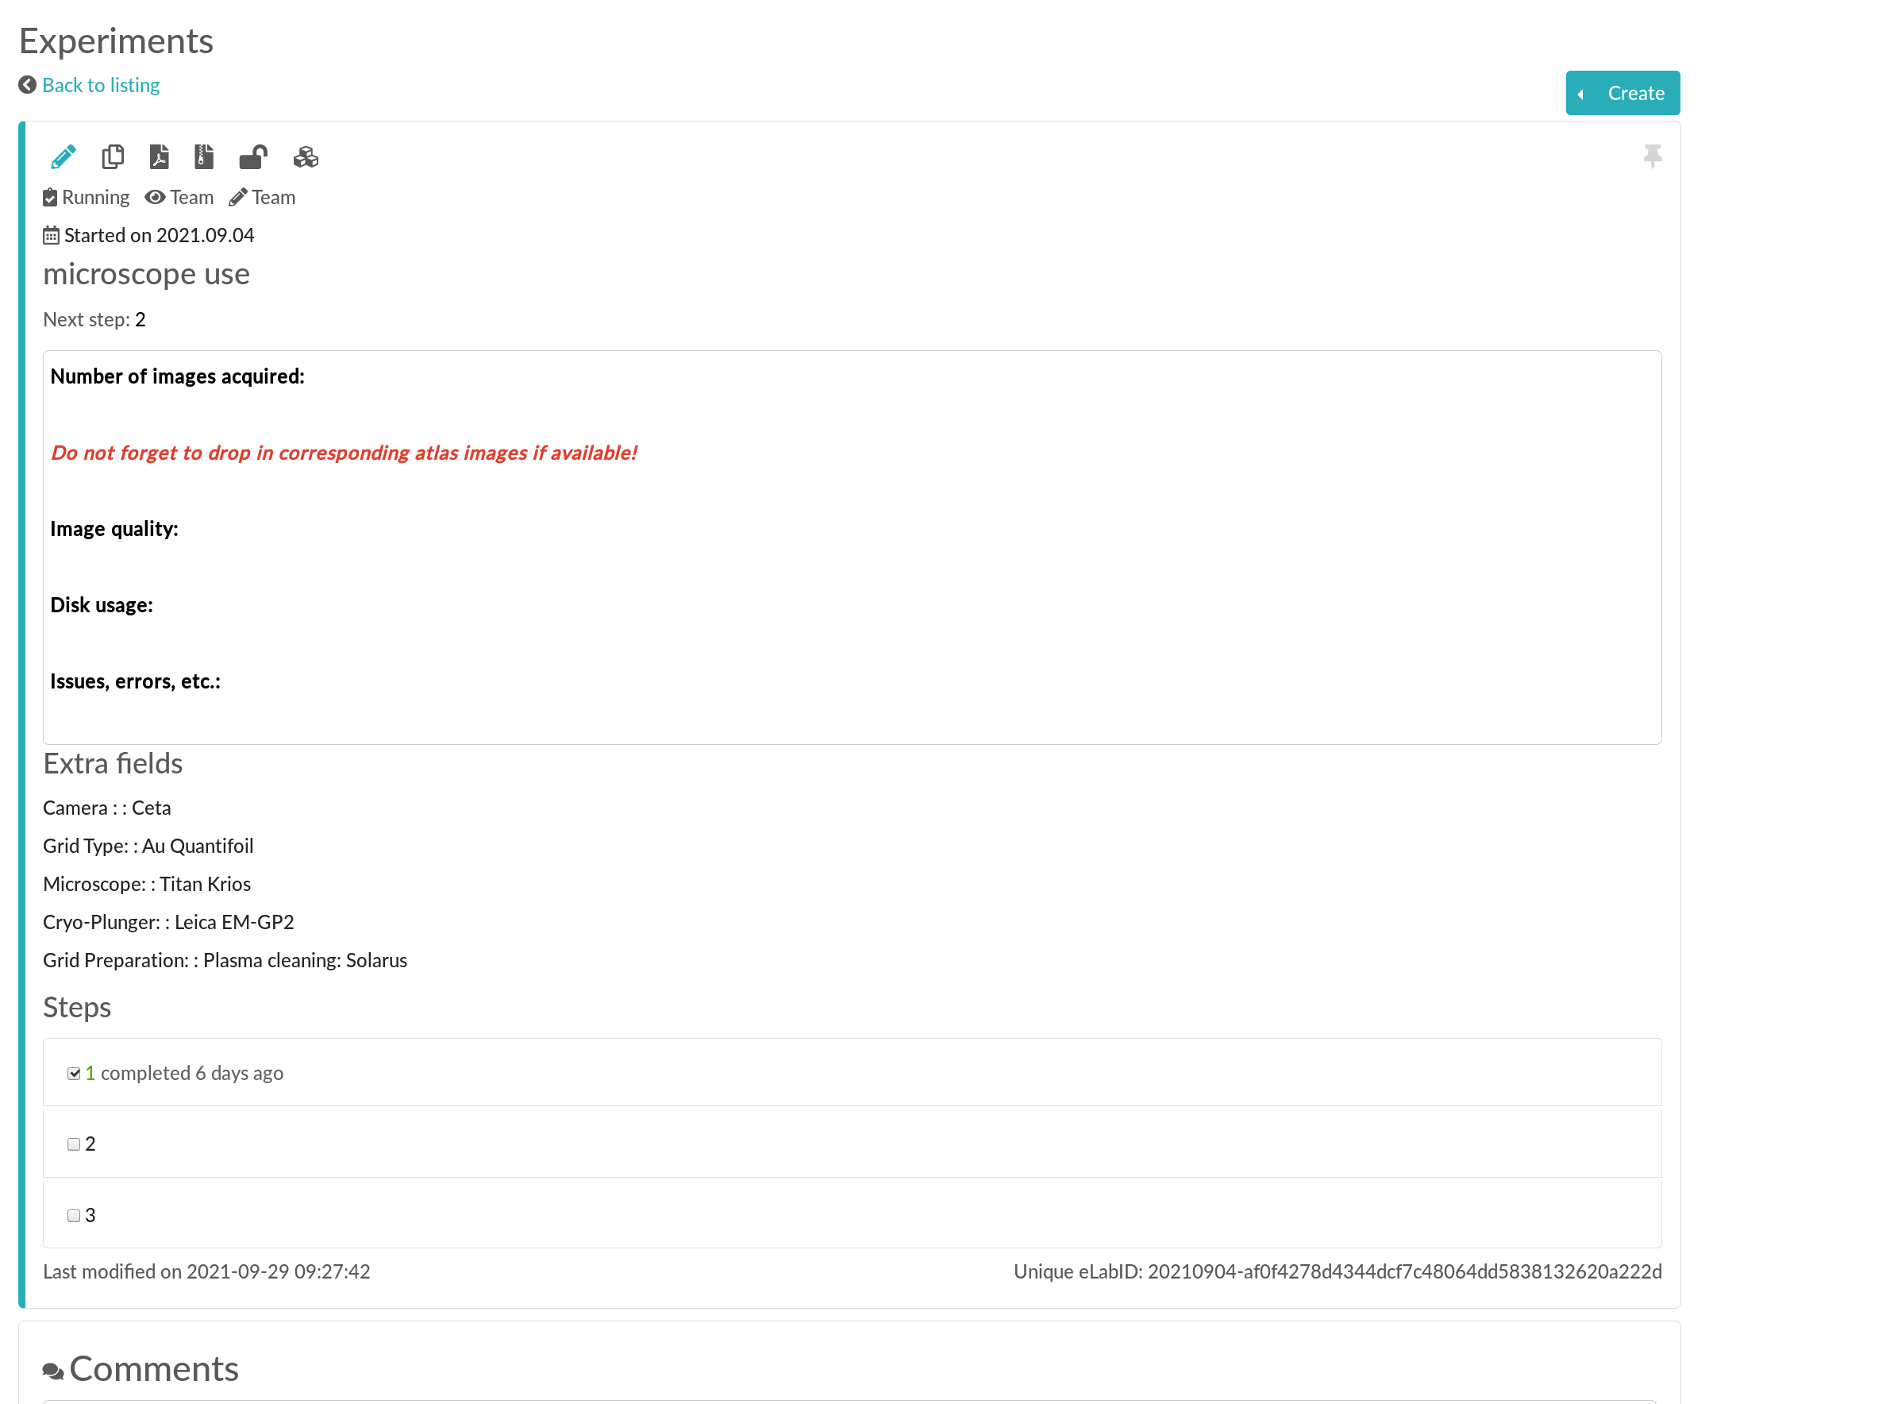1894x1404 pixels.
Task: Click the Steps section heading
Action: point(77,1008)
